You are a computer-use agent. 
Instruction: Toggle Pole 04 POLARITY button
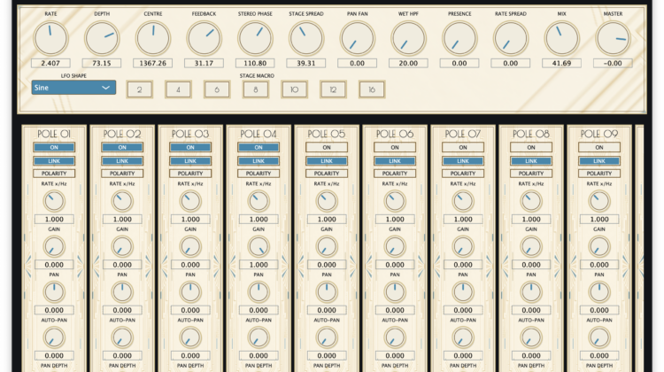[259, 174]
